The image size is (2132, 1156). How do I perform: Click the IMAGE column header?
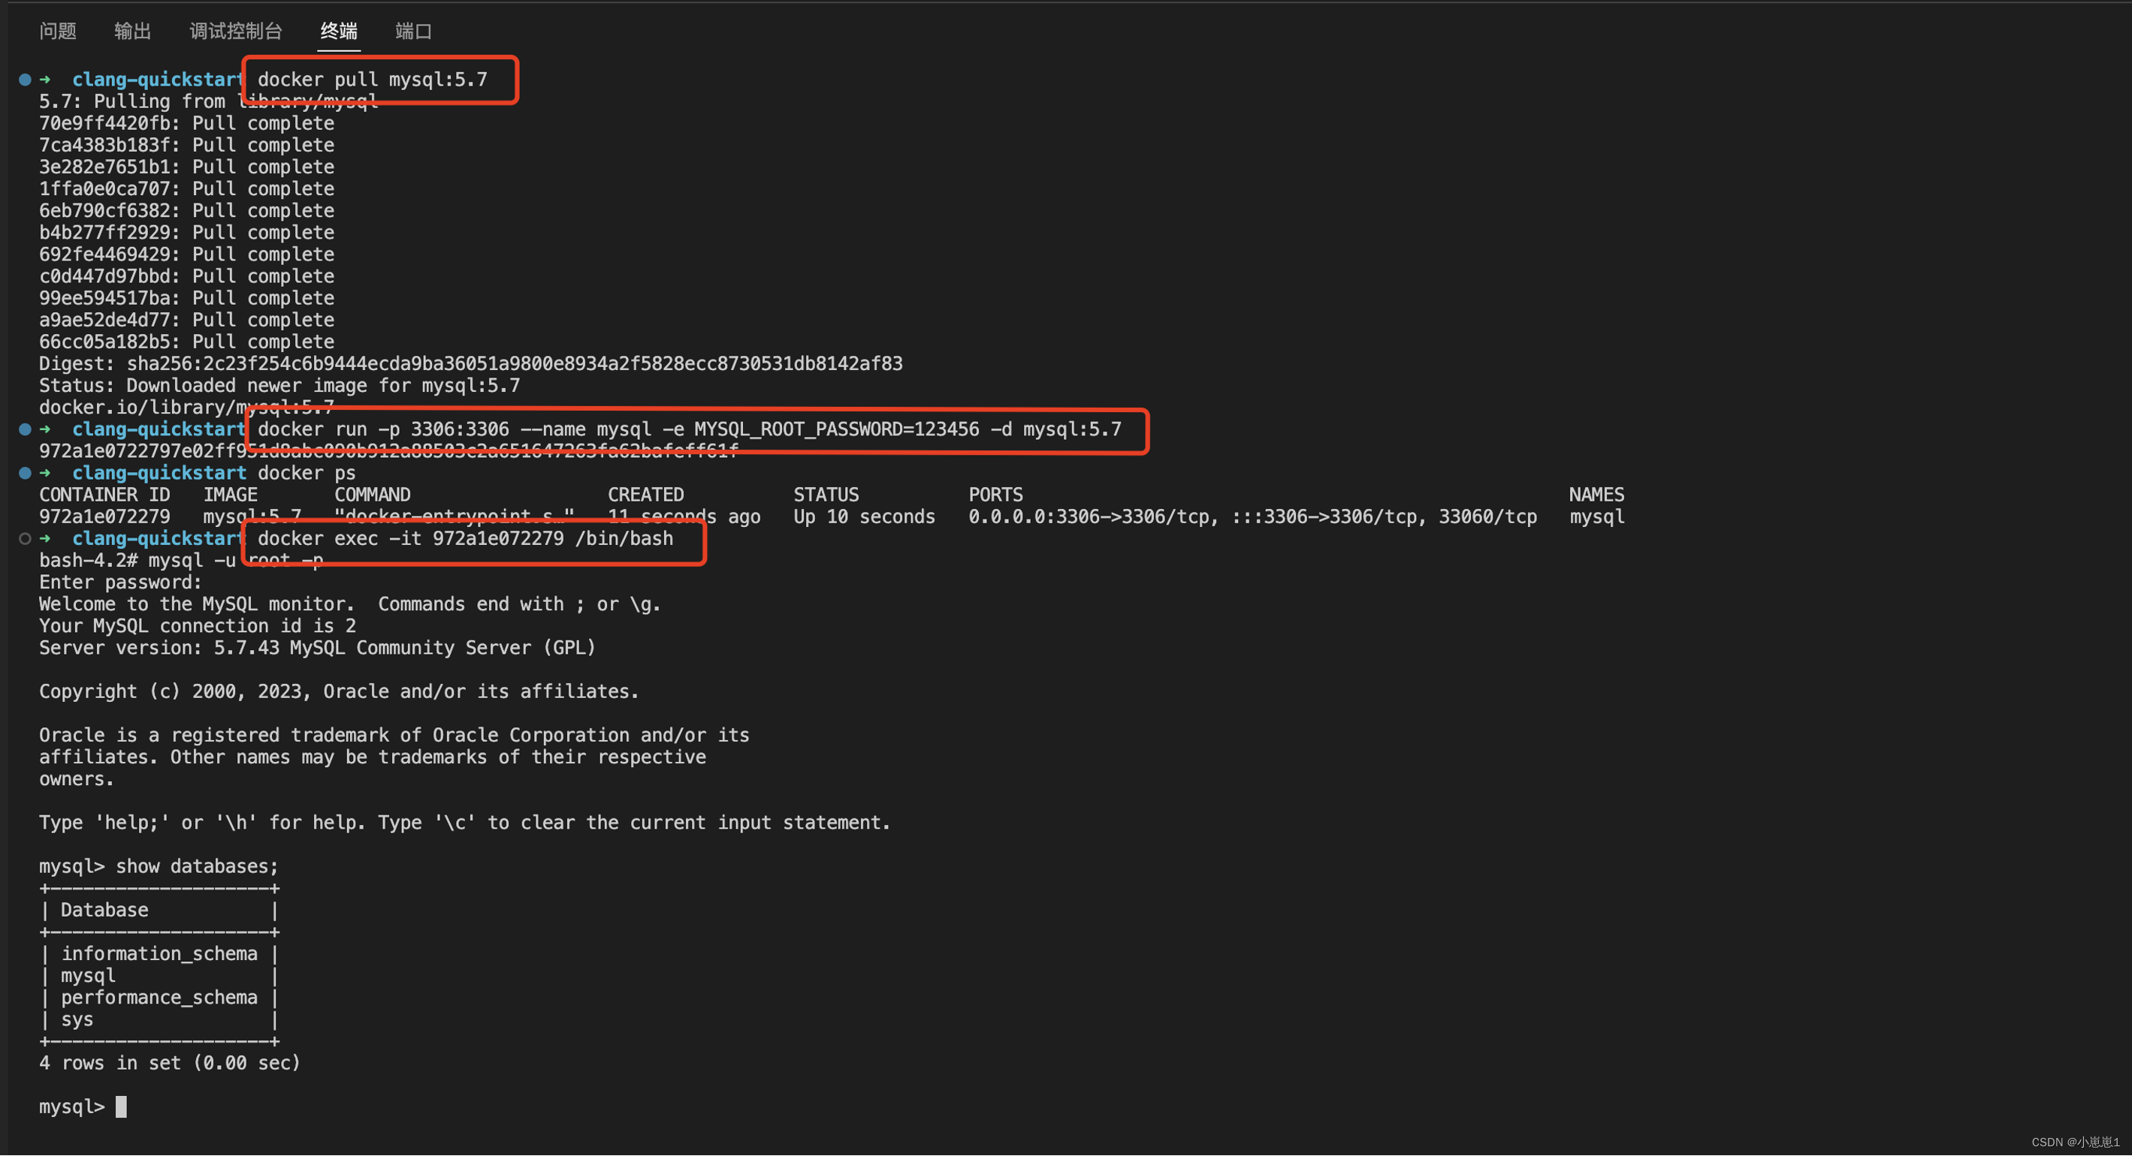231,495
